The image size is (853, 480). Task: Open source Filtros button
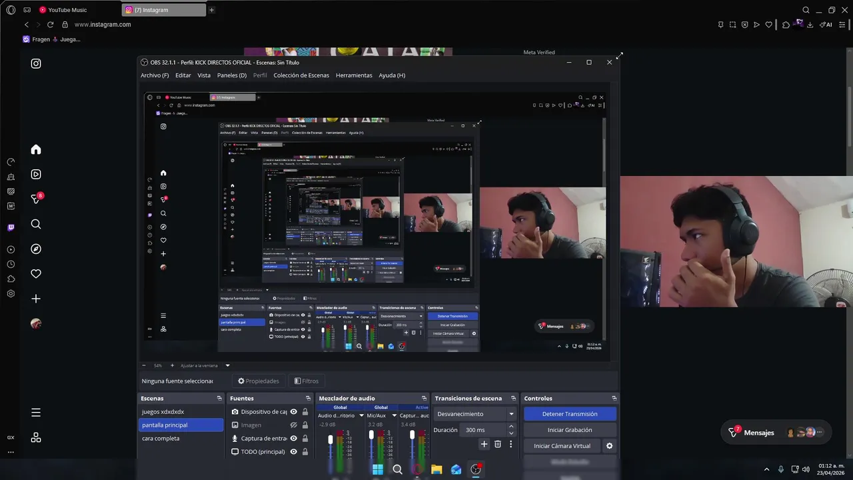click(307, 381)
